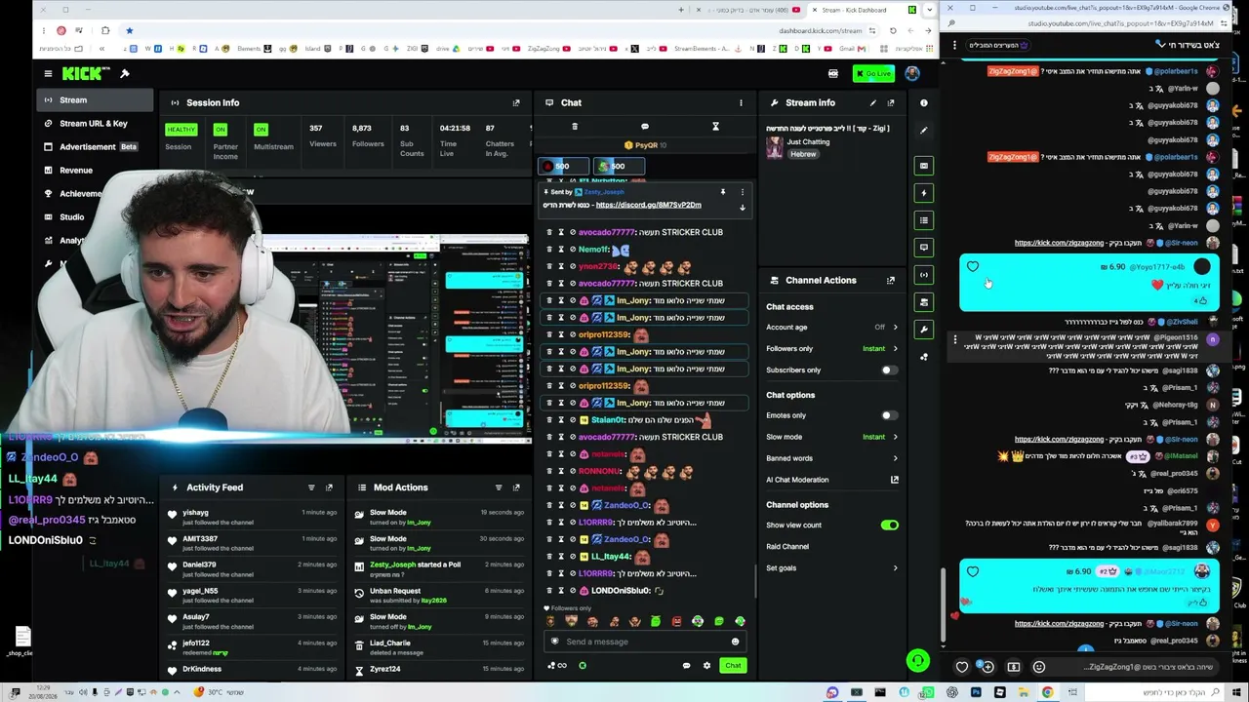Click the moderator hammer icon beside Kick logo

pyautogui.click(x=125, y=73)
